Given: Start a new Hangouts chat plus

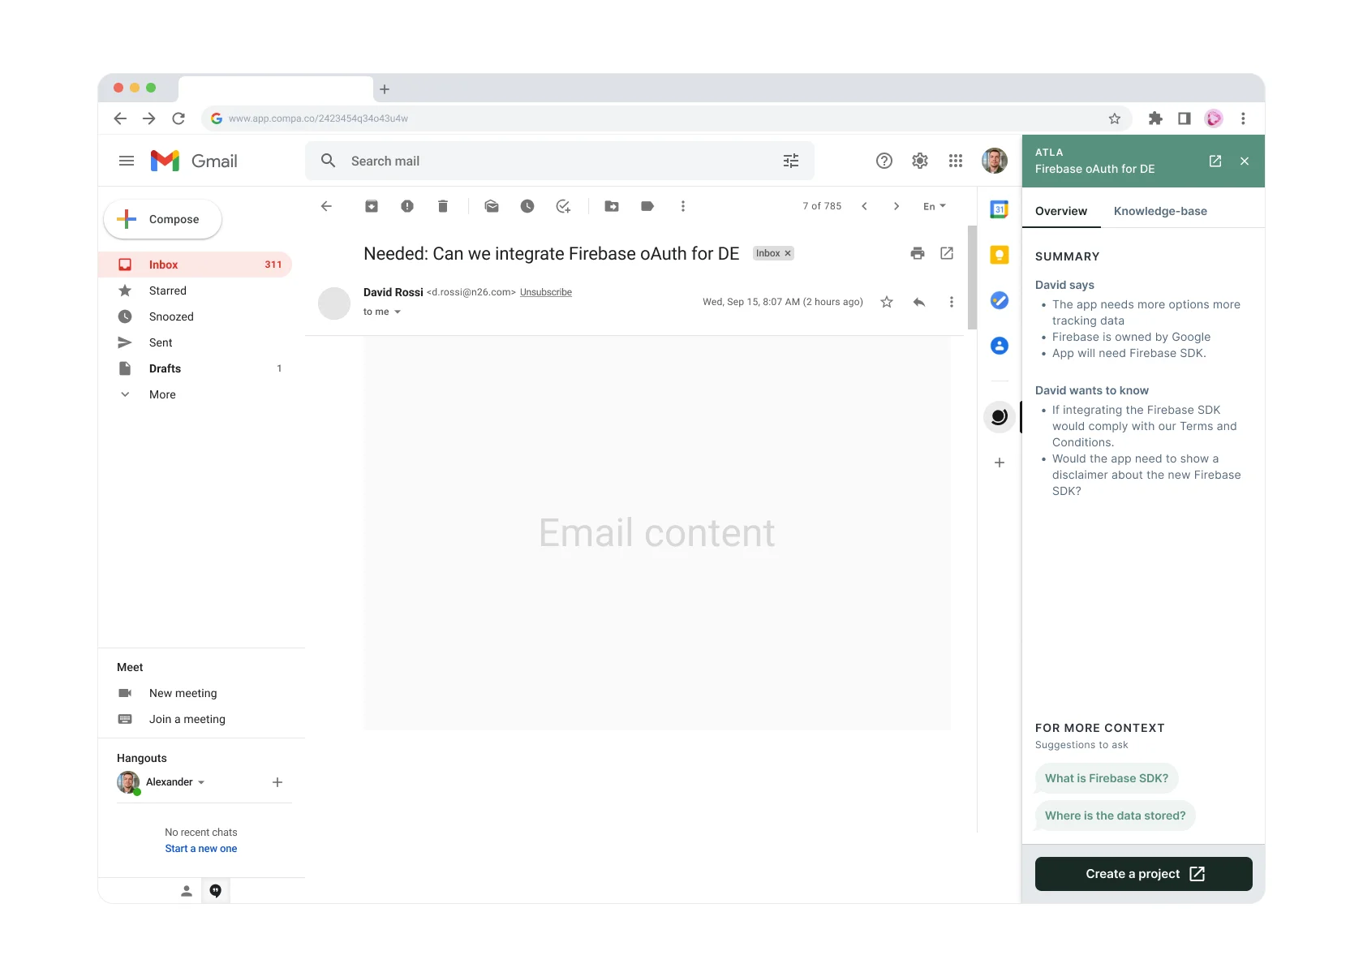Looking at the screenshot, I should click(277, 782).
